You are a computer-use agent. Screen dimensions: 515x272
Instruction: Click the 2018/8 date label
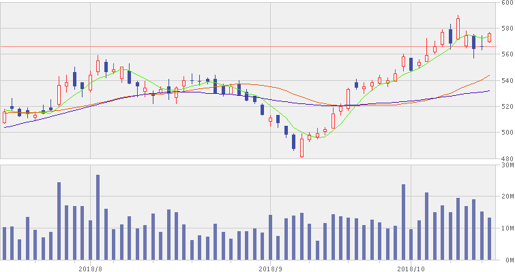tap(91, 268)
